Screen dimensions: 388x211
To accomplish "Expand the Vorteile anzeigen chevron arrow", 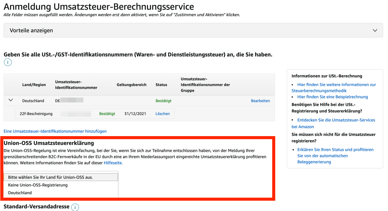I will pos(375,31).
